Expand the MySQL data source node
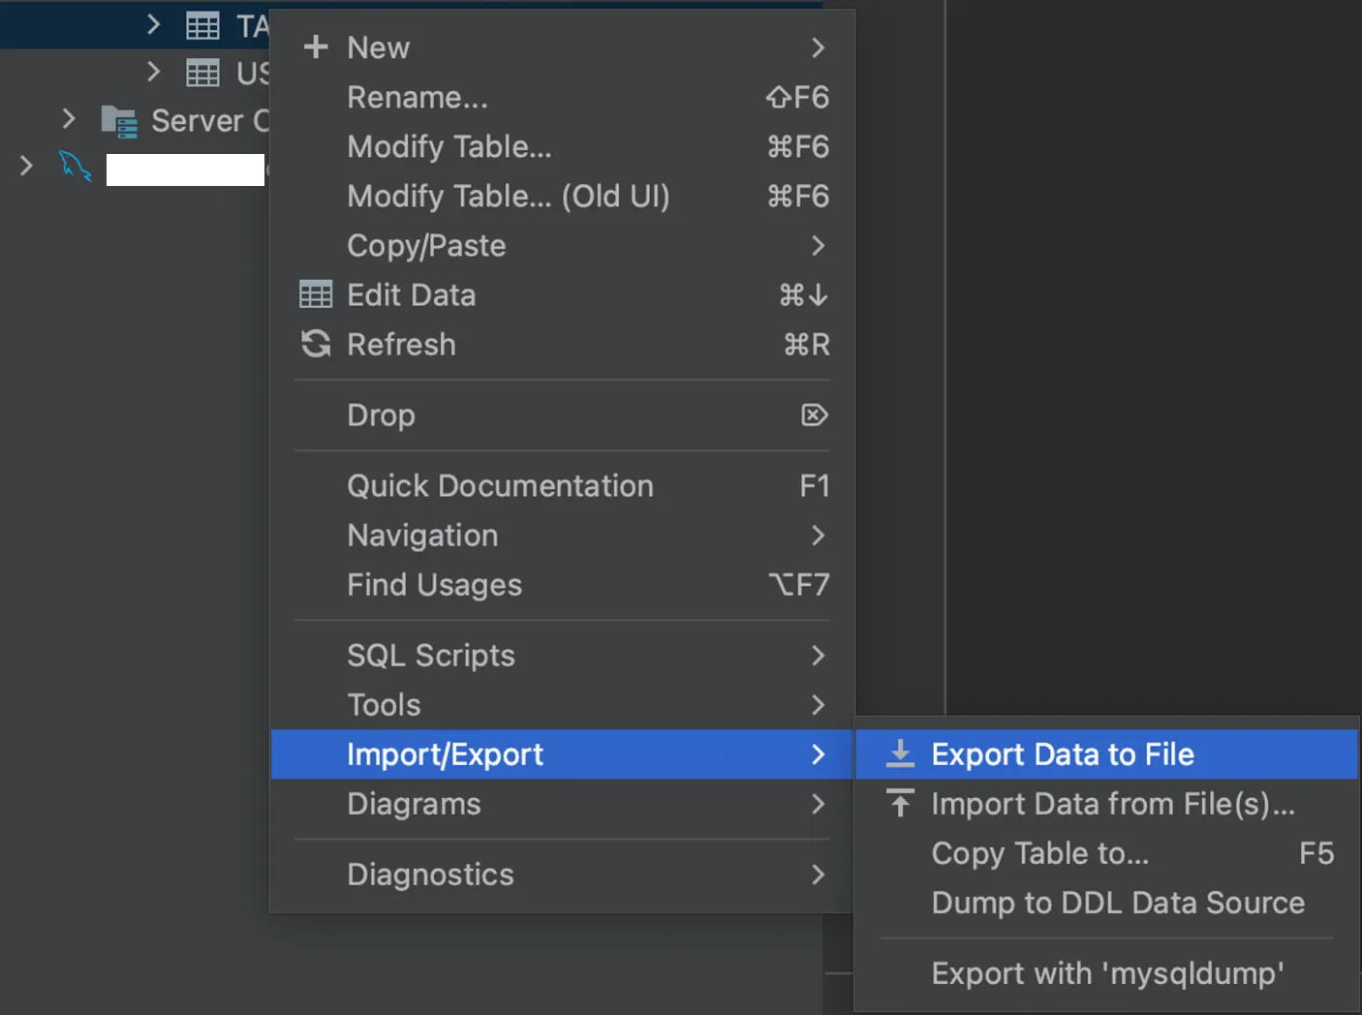This screenshot has height=1015, width=1362. point(26,167)
